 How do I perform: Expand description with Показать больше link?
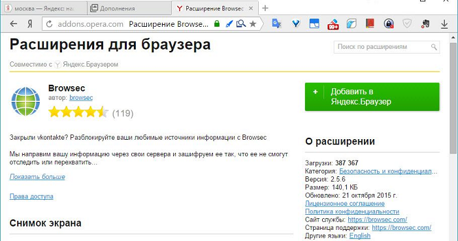click(37, 176)
